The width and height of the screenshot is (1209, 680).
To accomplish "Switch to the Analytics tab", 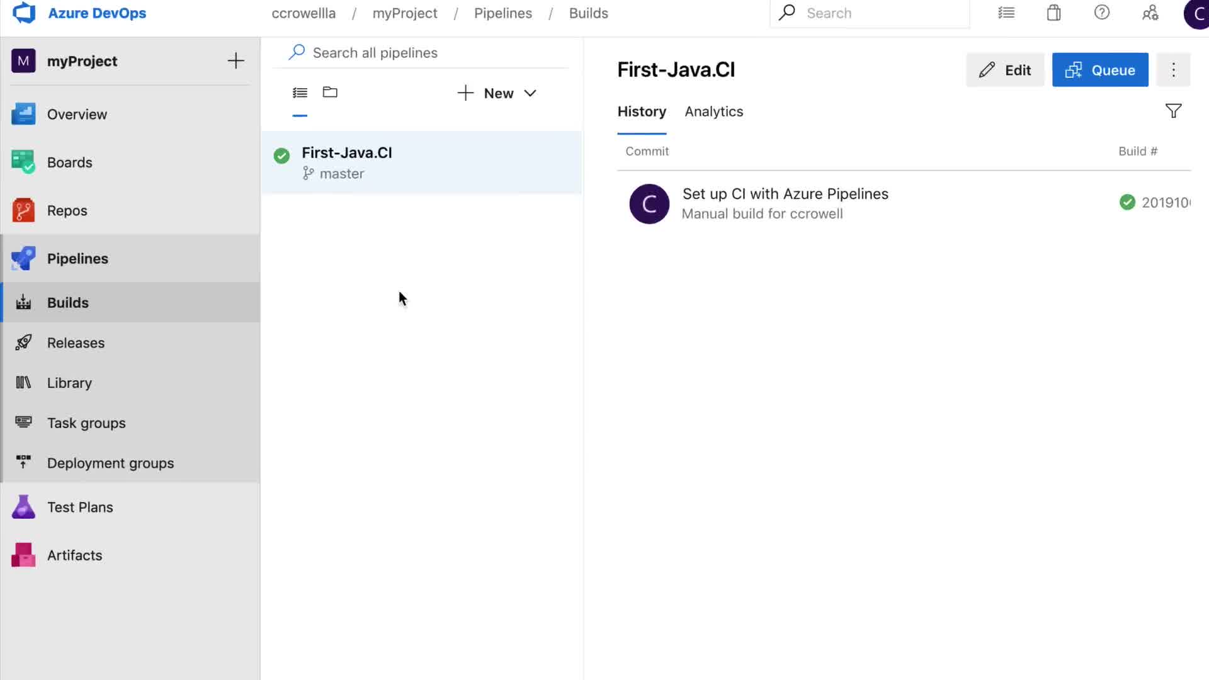I will point(713,111).
